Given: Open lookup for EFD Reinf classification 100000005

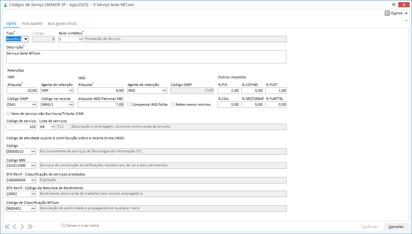Looking at the screenshot, I should tap(34, 180).
